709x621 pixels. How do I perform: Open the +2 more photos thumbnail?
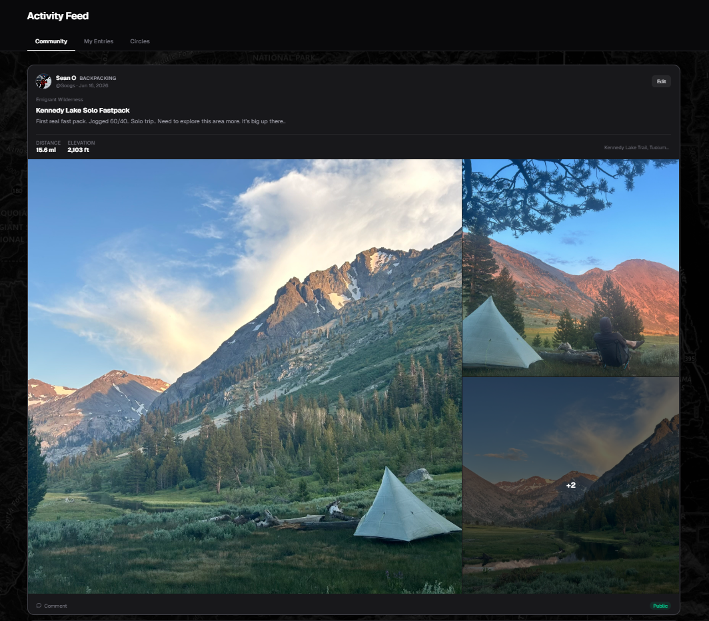click(x=570, y=485)
